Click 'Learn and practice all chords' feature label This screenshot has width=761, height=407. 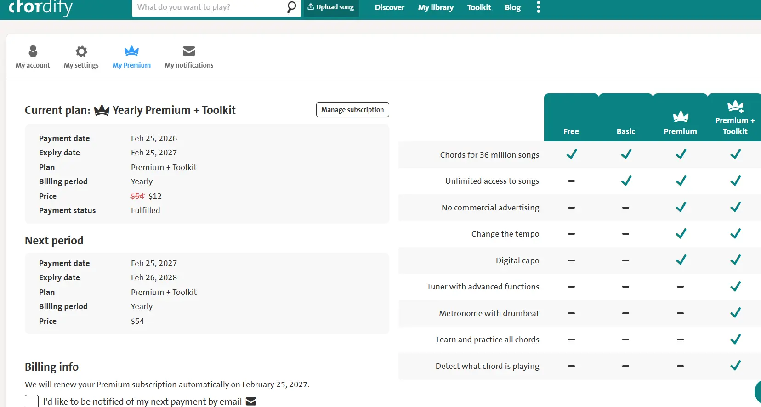coord(488,339)
